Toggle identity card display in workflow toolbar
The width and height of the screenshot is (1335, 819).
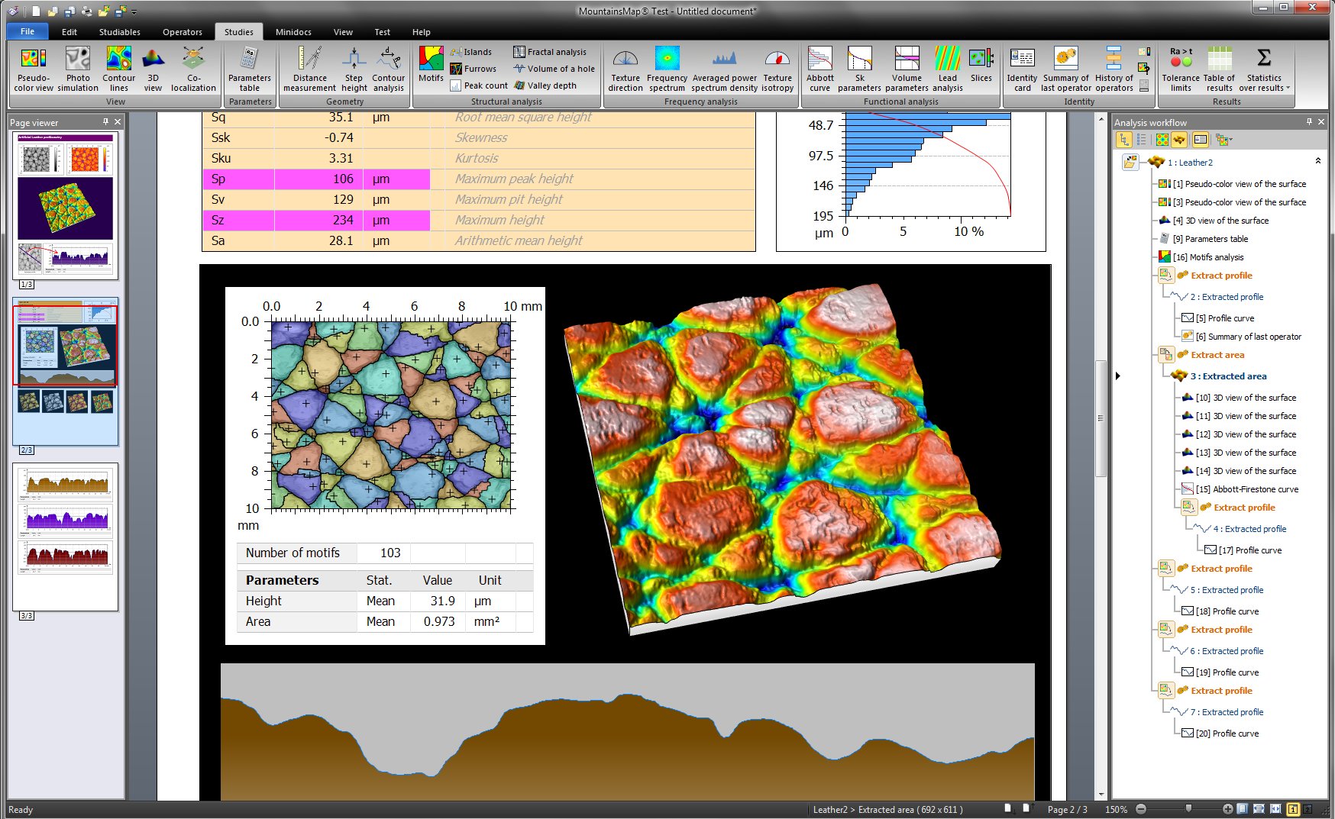(x=1200, y=140)
